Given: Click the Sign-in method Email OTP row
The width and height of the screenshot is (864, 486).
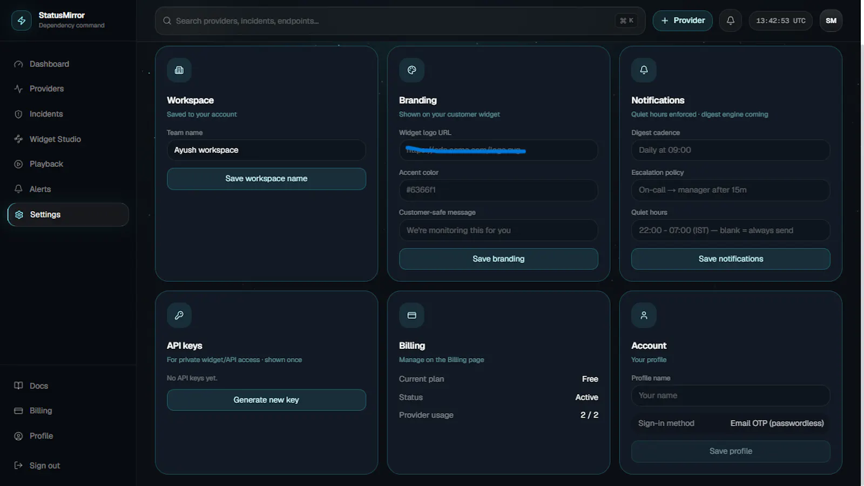Looking at the screenshot, I should click(731, 423).
